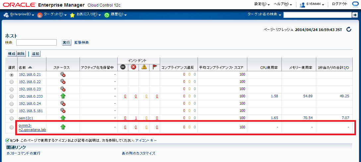361x162 pixels.
Task: Open the ターゲット(T) menu
Action: [55, 15]
